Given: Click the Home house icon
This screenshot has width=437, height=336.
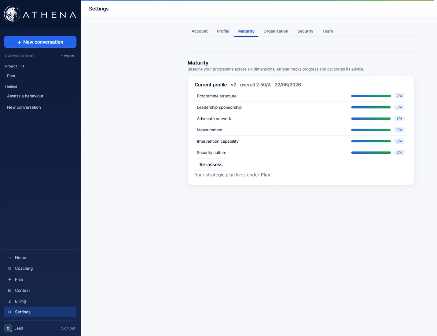Looking at the screenshot, I should [9, 258].
